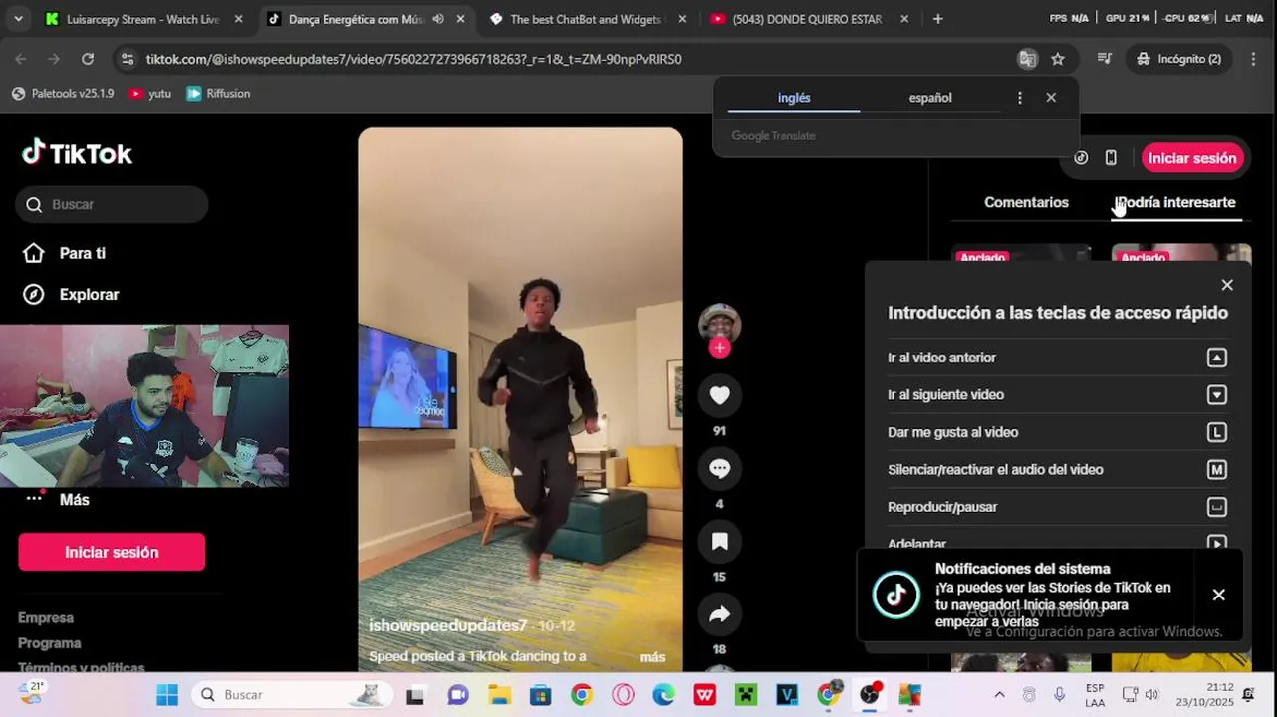The image size is (1277, 717).
Task: Select inglés in Google Translate popup
Action: click(x=794, y=98)
